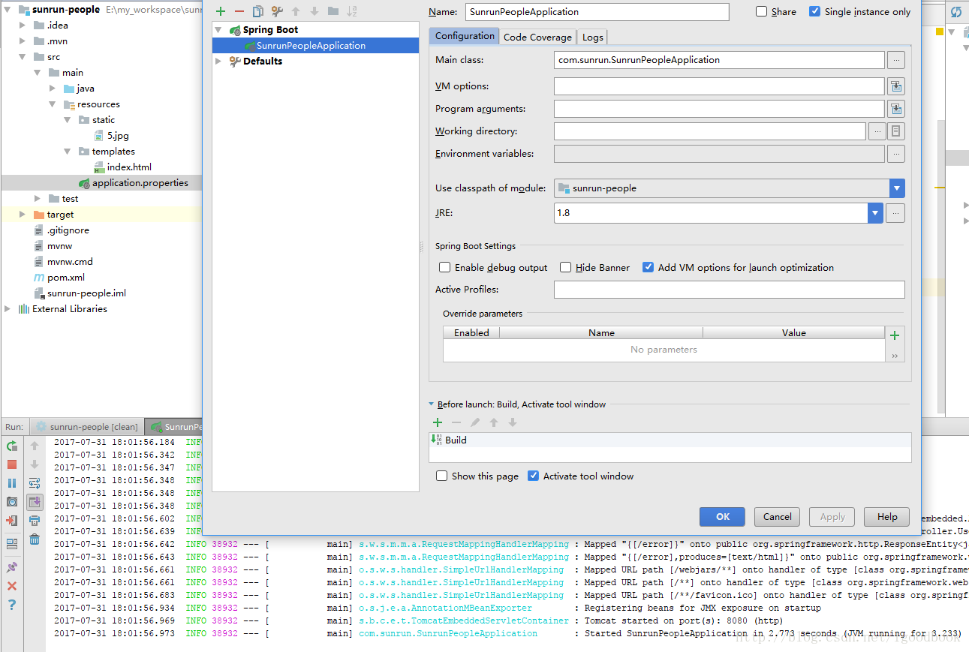Viewport: 969px width, 652px height.
Task: Uncheck Add VM options for launch optimization
Action: (648, 267)
